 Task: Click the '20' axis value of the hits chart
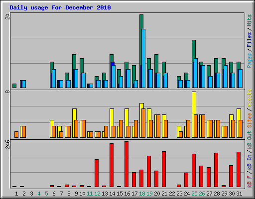tap(7, 16)
